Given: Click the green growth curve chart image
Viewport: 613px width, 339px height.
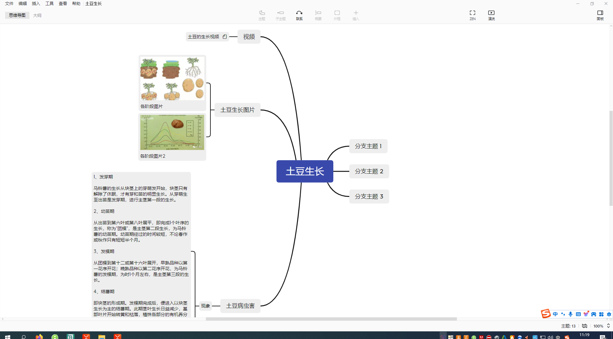Looking at the screenshot, I should (x=172, y=132).
